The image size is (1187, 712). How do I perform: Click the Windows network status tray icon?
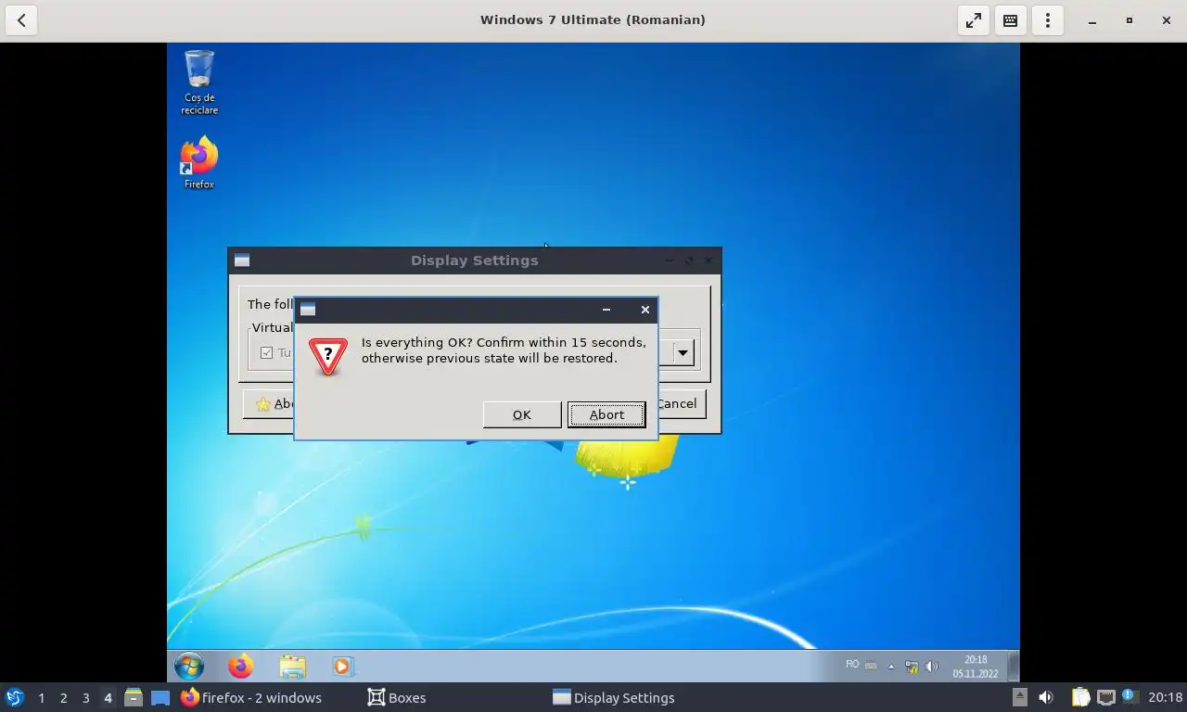912,666
